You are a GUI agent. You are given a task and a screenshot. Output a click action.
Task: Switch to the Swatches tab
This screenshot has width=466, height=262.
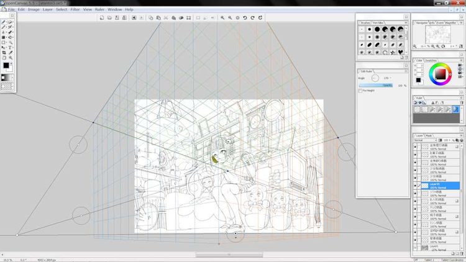[x=431, y=60]
